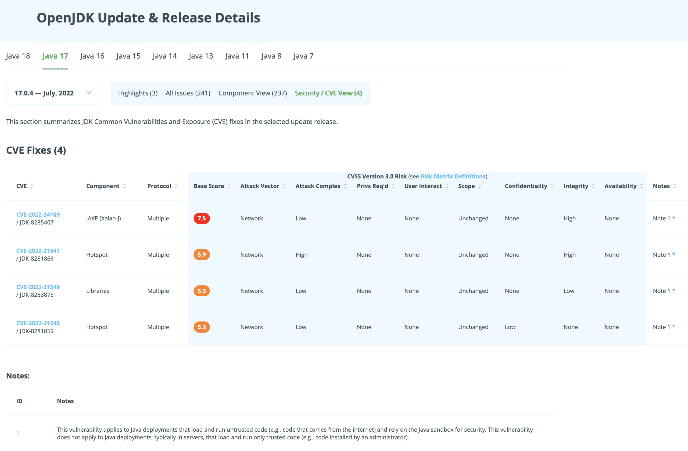The width and height of the screenshot is (688, 451).
Task: Open the CVE-2022-21549 link
Action: tap(38, 287)
